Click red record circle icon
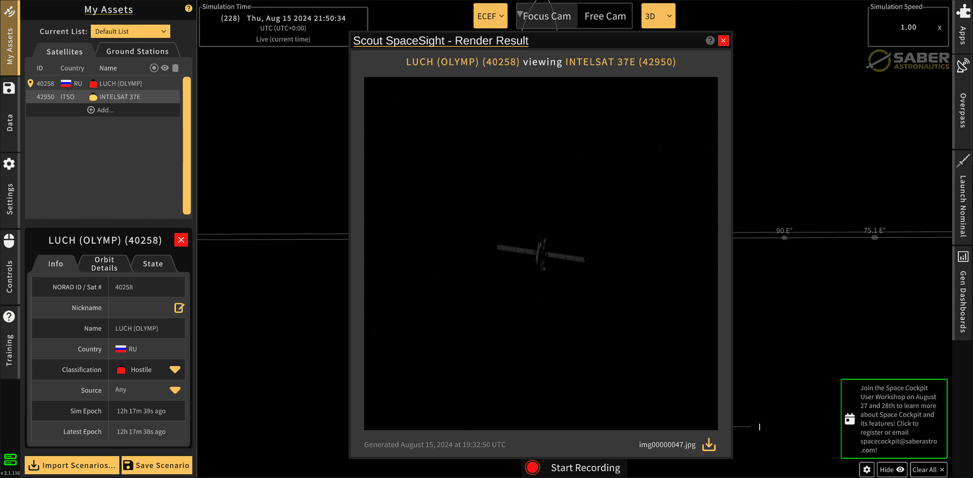Viewport: 973px width, 478px height. tap(533, 467)
